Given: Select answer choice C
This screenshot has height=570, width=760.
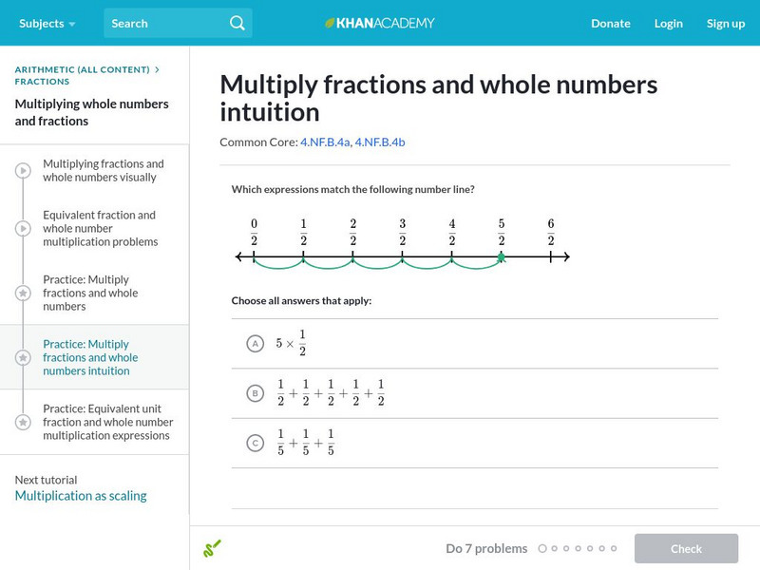Looking at the screenshot, I should [255, 443].
